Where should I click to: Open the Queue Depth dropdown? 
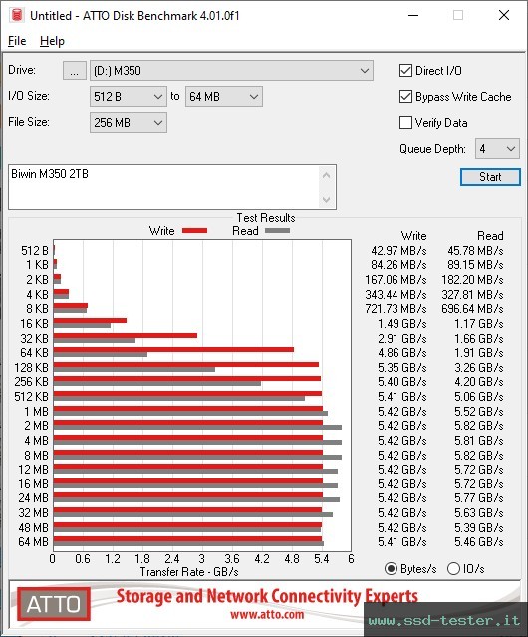pos(497,149)
